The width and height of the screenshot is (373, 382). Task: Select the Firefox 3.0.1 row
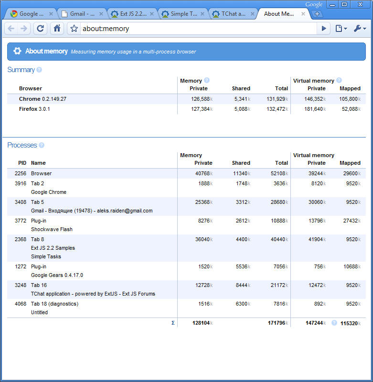(x=186, y=109)
